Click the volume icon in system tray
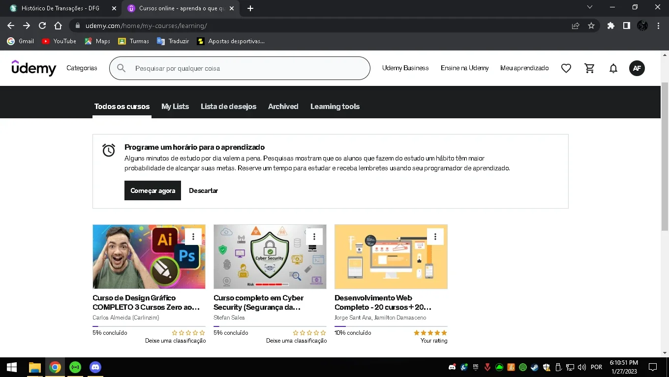The image size is (669, 377). pos(582,367)
